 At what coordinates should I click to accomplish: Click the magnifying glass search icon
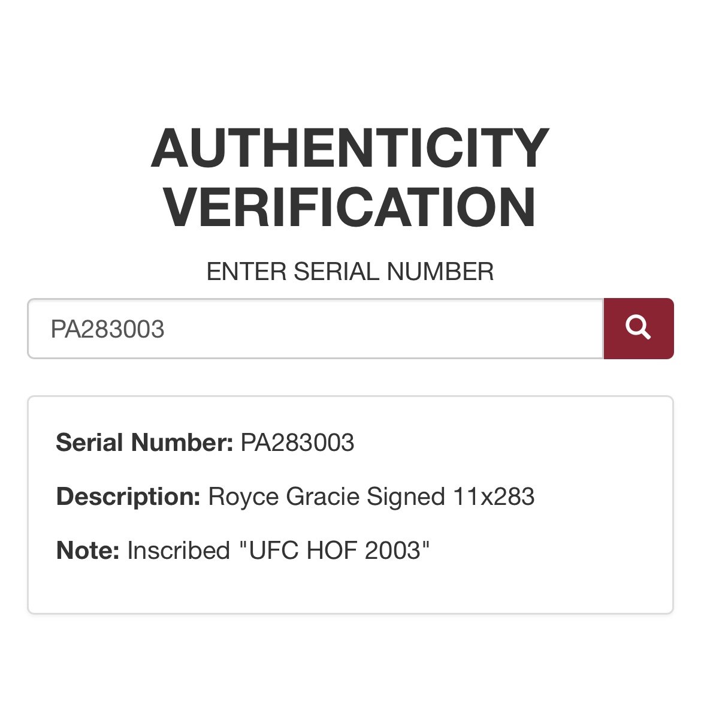click(638, 328)
